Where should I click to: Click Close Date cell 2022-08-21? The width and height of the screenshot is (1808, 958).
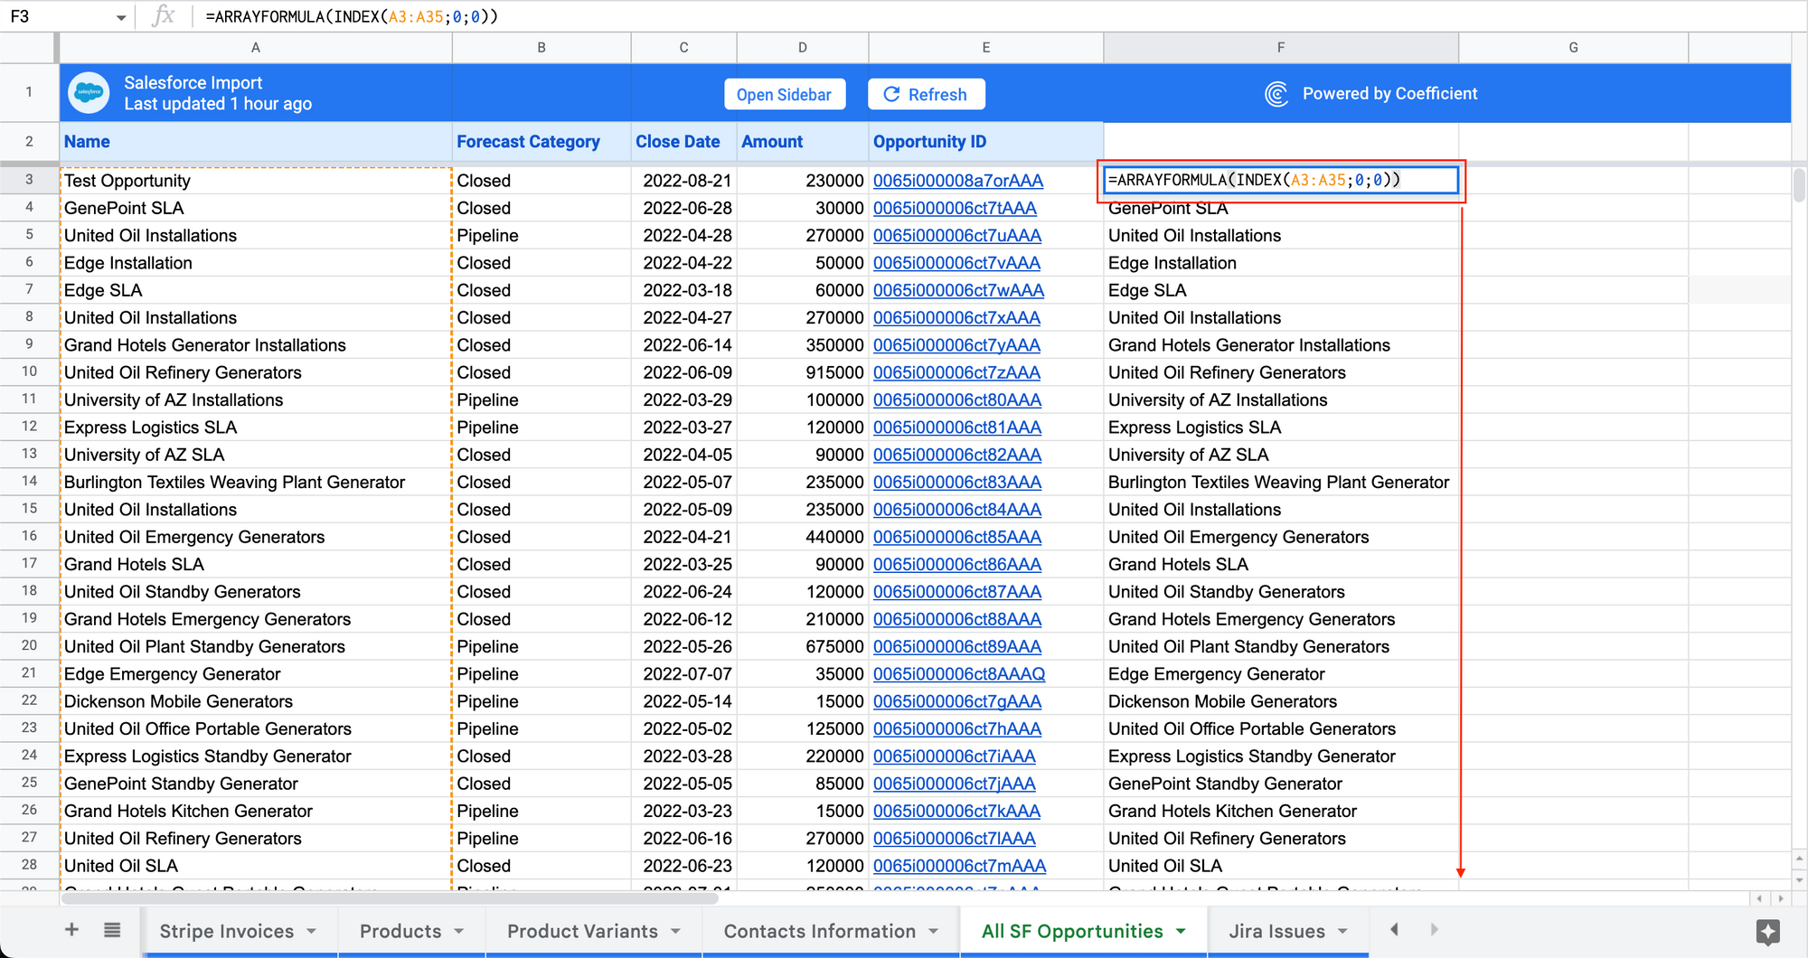683,181
